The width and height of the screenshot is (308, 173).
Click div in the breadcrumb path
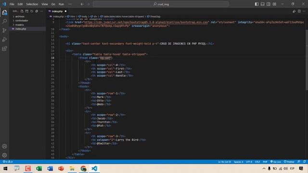(x=95, y=16)
